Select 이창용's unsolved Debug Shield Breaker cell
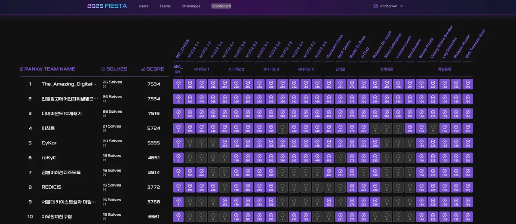Image resolution: width=516 pixels, height=224 pixels. tap(433, 128)
